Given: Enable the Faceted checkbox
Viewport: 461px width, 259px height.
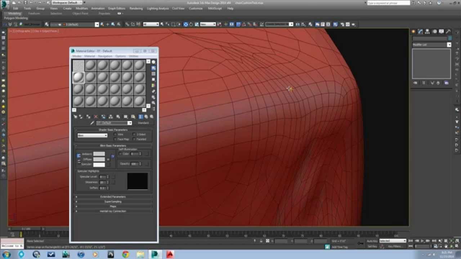Looking at the screenshot, I should click(134, 139).
